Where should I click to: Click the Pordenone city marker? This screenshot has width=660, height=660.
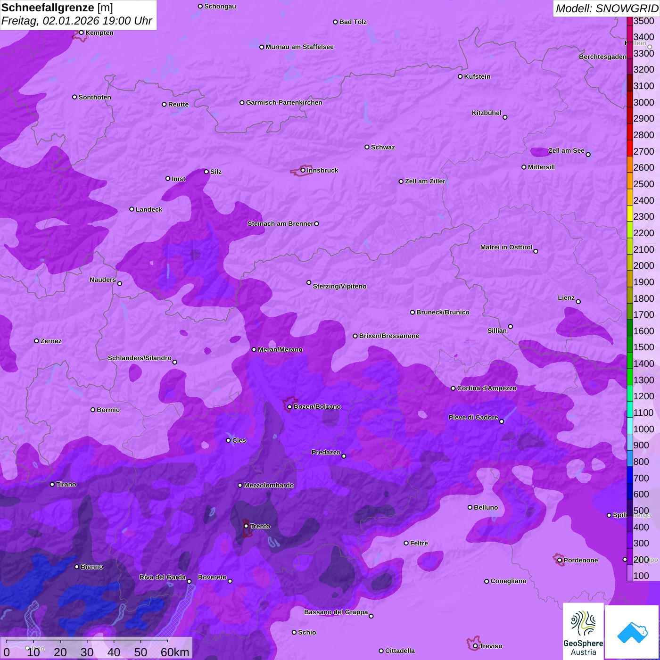[x=560, y=561]
